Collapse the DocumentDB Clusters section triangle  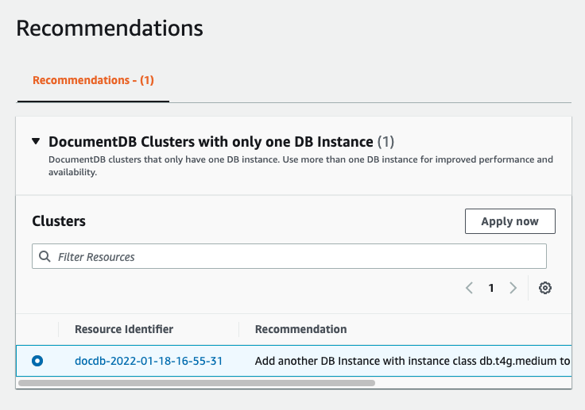[36, 142]
